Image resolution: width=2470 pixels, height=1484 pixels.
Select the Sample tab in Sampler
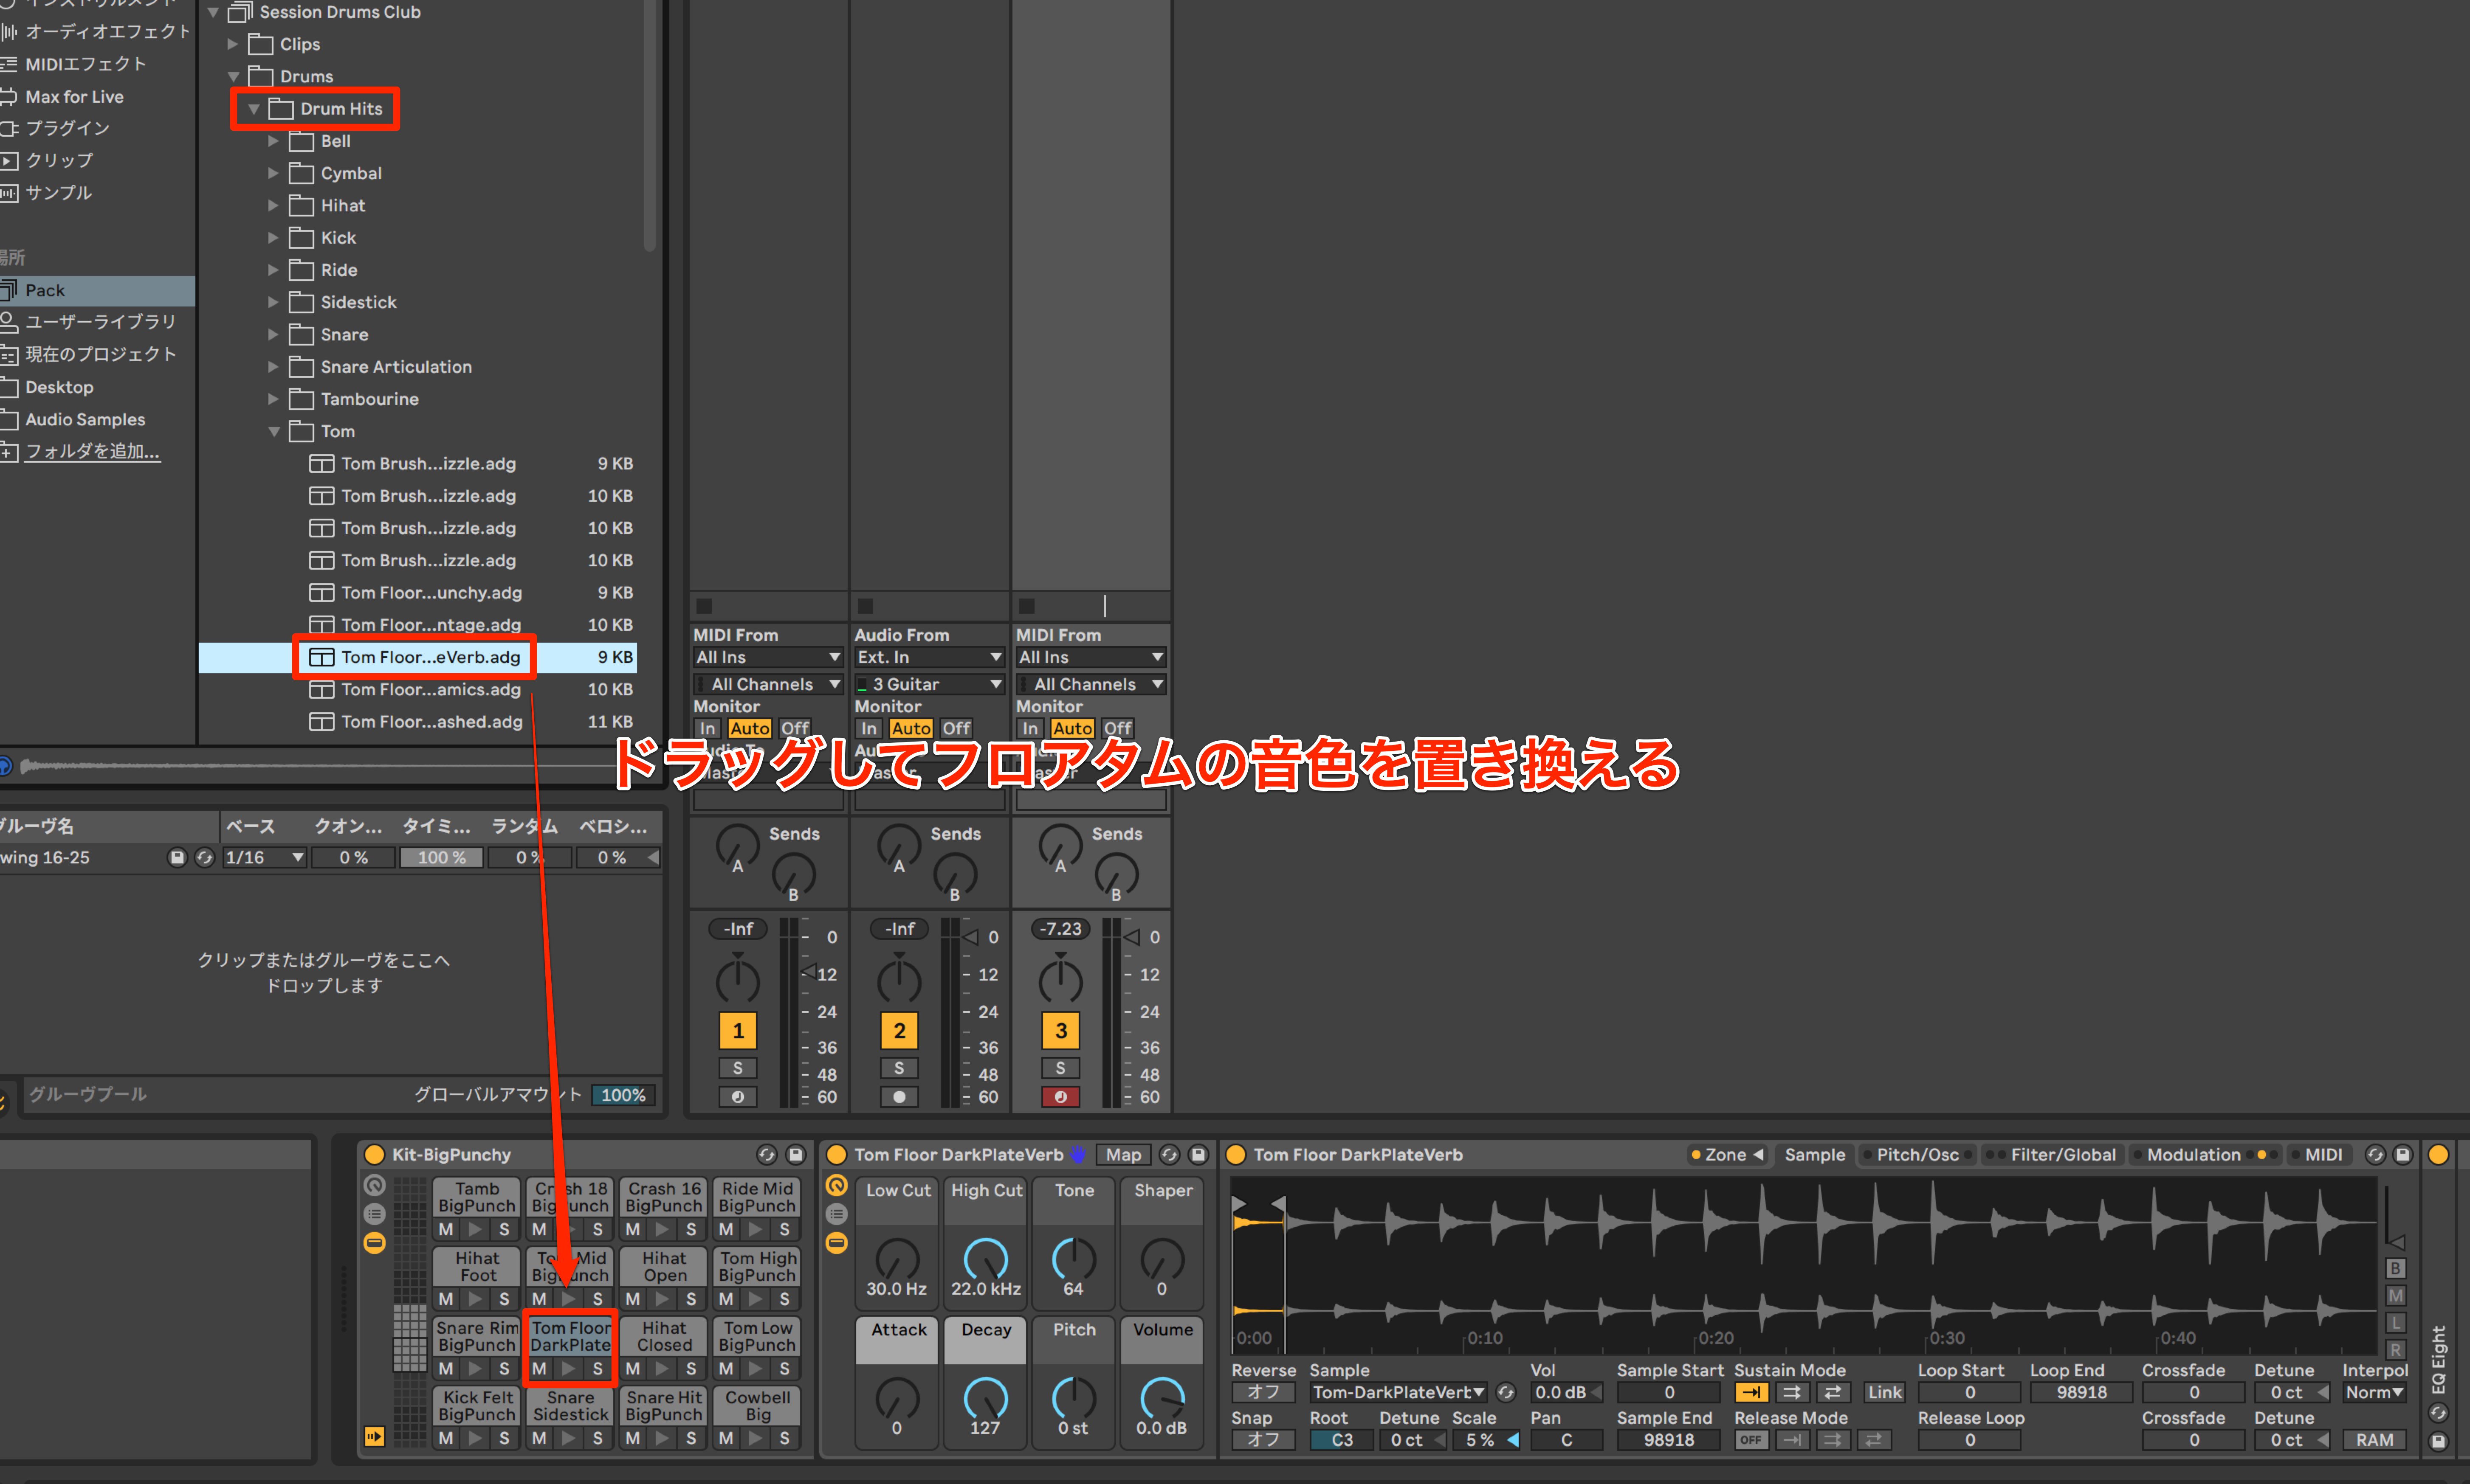pyautogui.click(x=1815, y=1154)
